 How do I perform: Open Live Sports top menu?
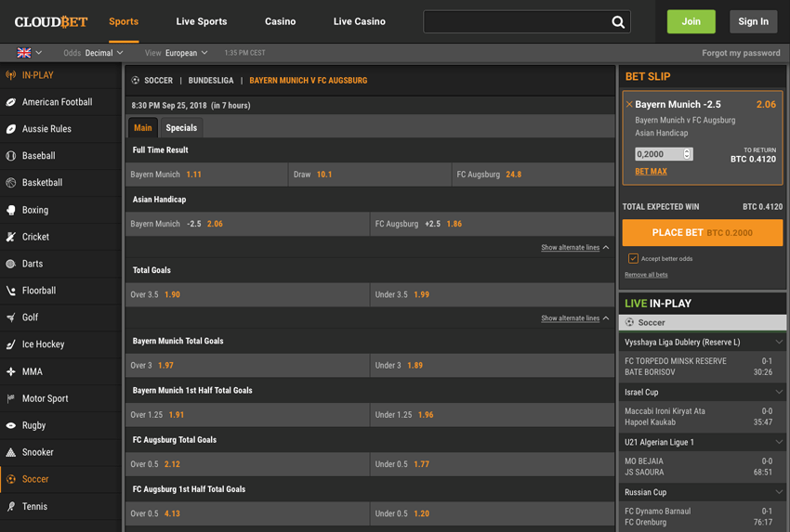(202, 21)
